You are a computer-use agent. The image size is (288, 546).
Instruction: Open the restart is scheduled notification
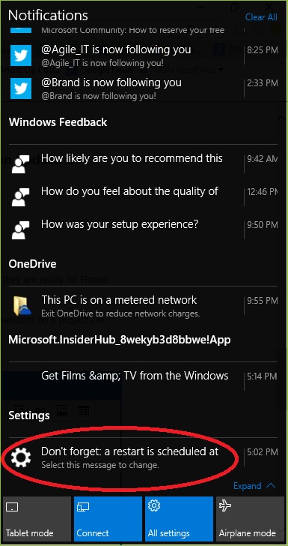143,457
